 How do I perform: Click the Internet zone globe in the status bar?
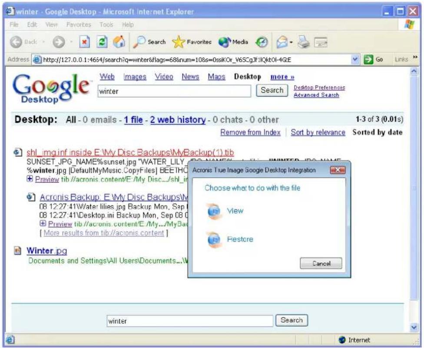[x=342, y=340]
